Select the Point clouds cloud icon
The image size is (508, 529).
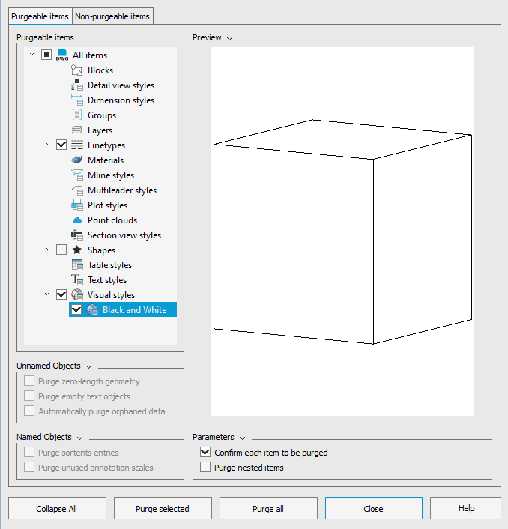click(76, 220)
